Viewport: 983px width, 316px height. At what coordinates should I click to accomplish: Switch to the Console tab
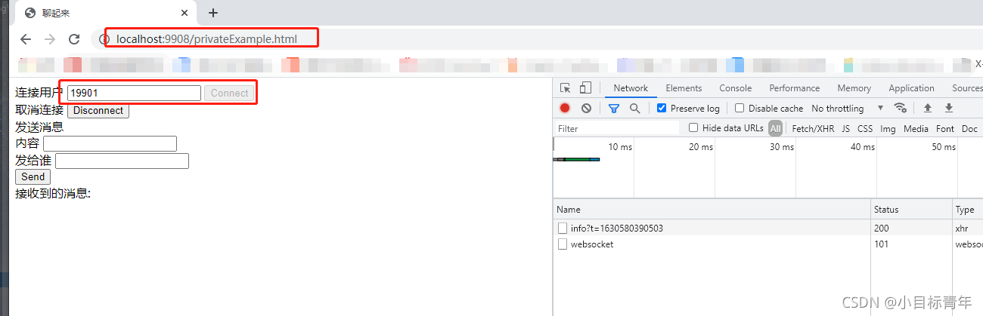pos(735,88)
